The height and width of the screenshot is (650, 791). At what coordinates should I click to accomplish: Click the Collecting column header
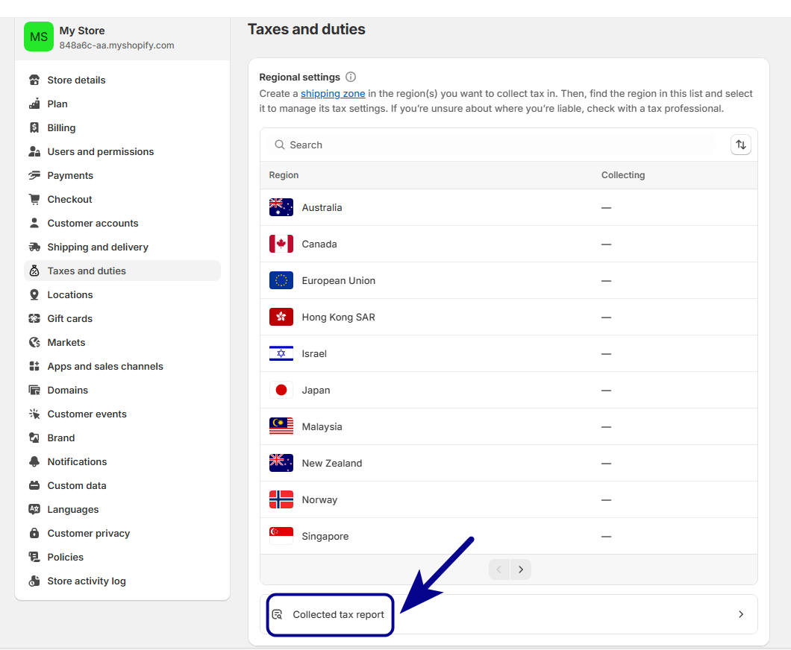623,175
